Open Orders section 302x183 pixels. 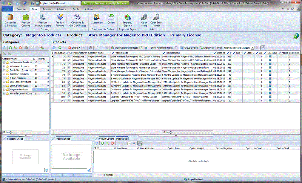pyautogui.click(x=111, y=19)
